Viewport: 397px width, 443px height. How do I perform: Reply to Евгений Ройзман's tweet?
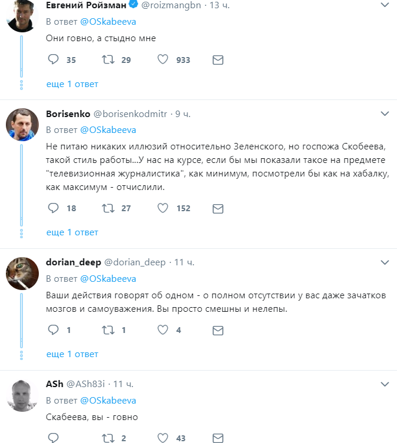coord(53,60)
